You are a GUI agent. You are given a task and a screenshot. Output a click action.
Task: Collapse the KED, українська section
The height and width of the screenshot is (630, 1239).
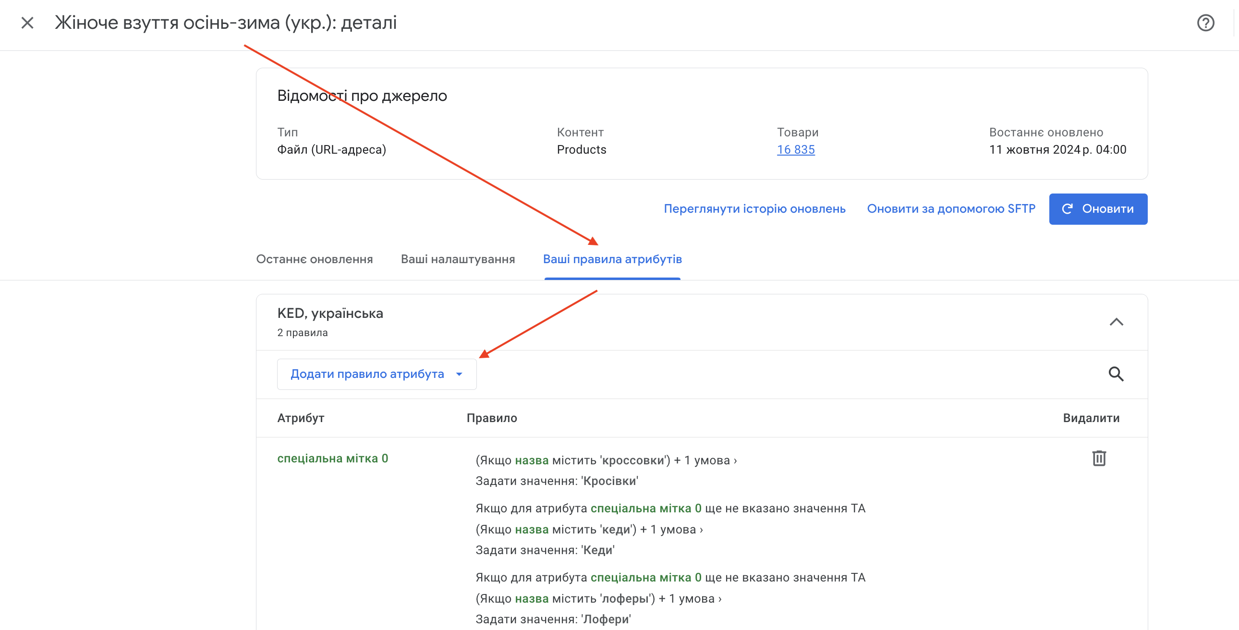click(1117, 322)
